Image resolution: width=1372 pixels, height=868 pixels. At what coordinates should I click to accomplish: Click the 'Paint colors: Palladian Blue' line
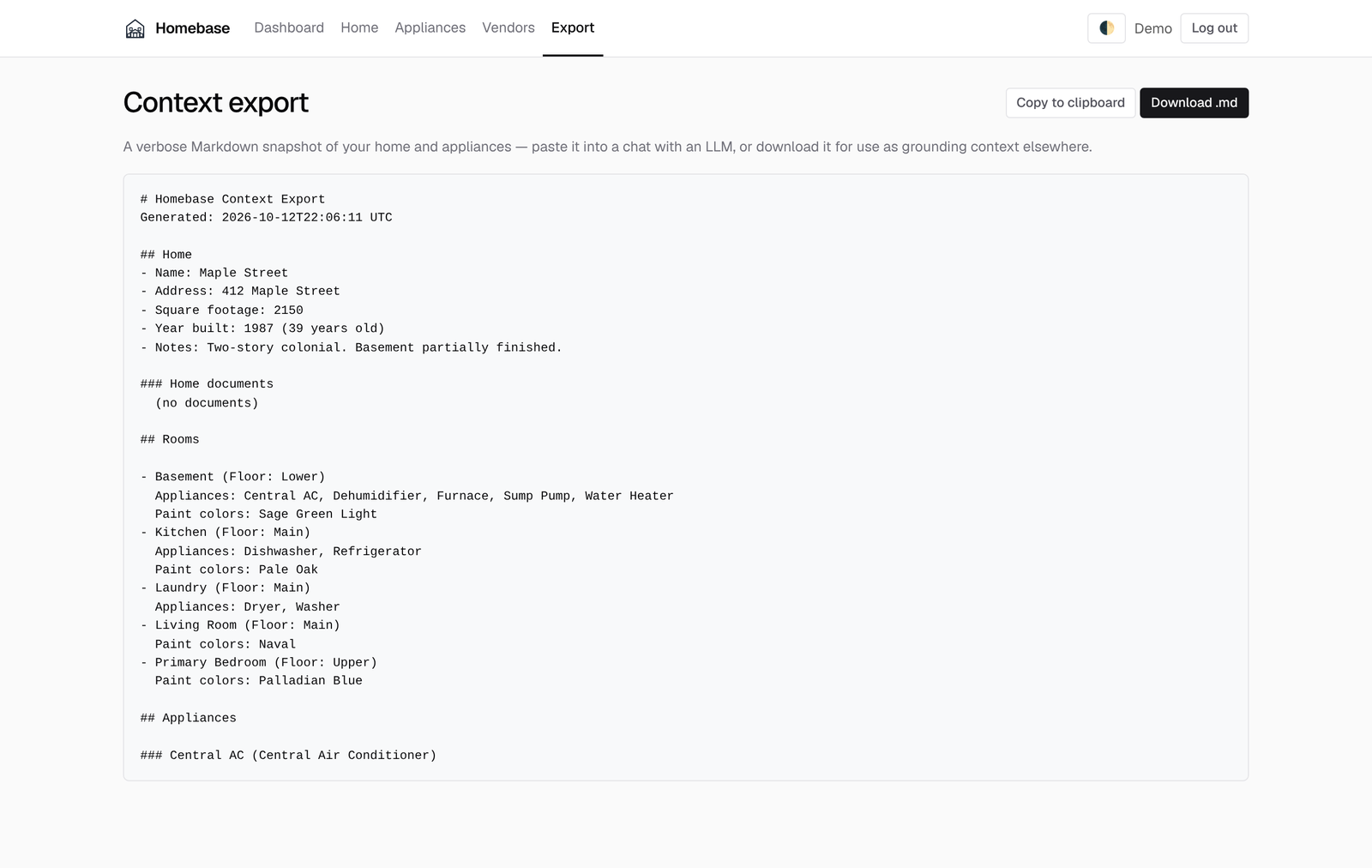[259, 680]
